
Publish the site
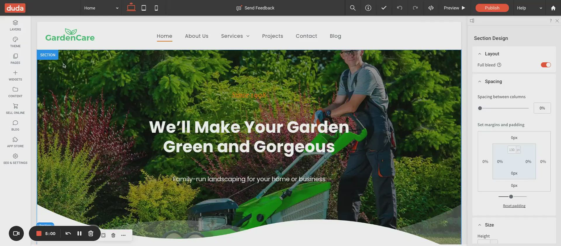pyautogui.click(x=492, y=8)
